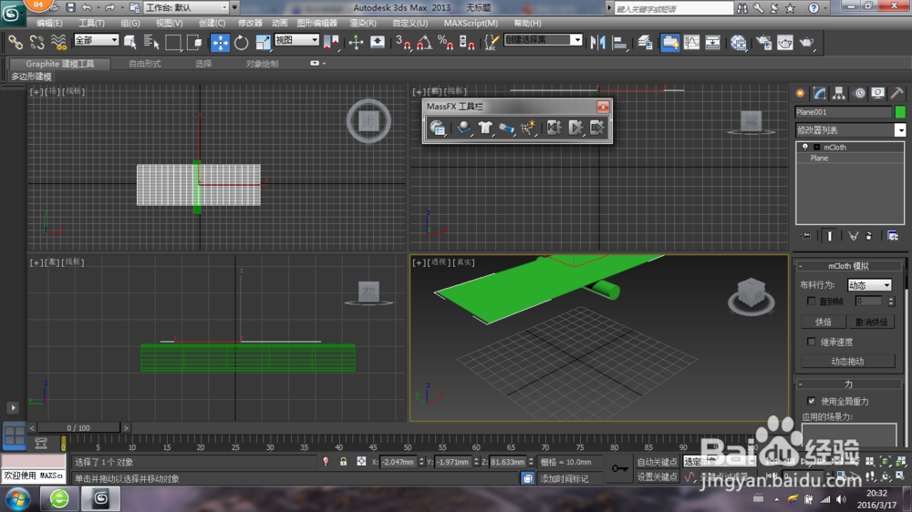This screenshot has width=912, height=512.
Task: Activate Select and Scale tool
Action: pos(263,43)
